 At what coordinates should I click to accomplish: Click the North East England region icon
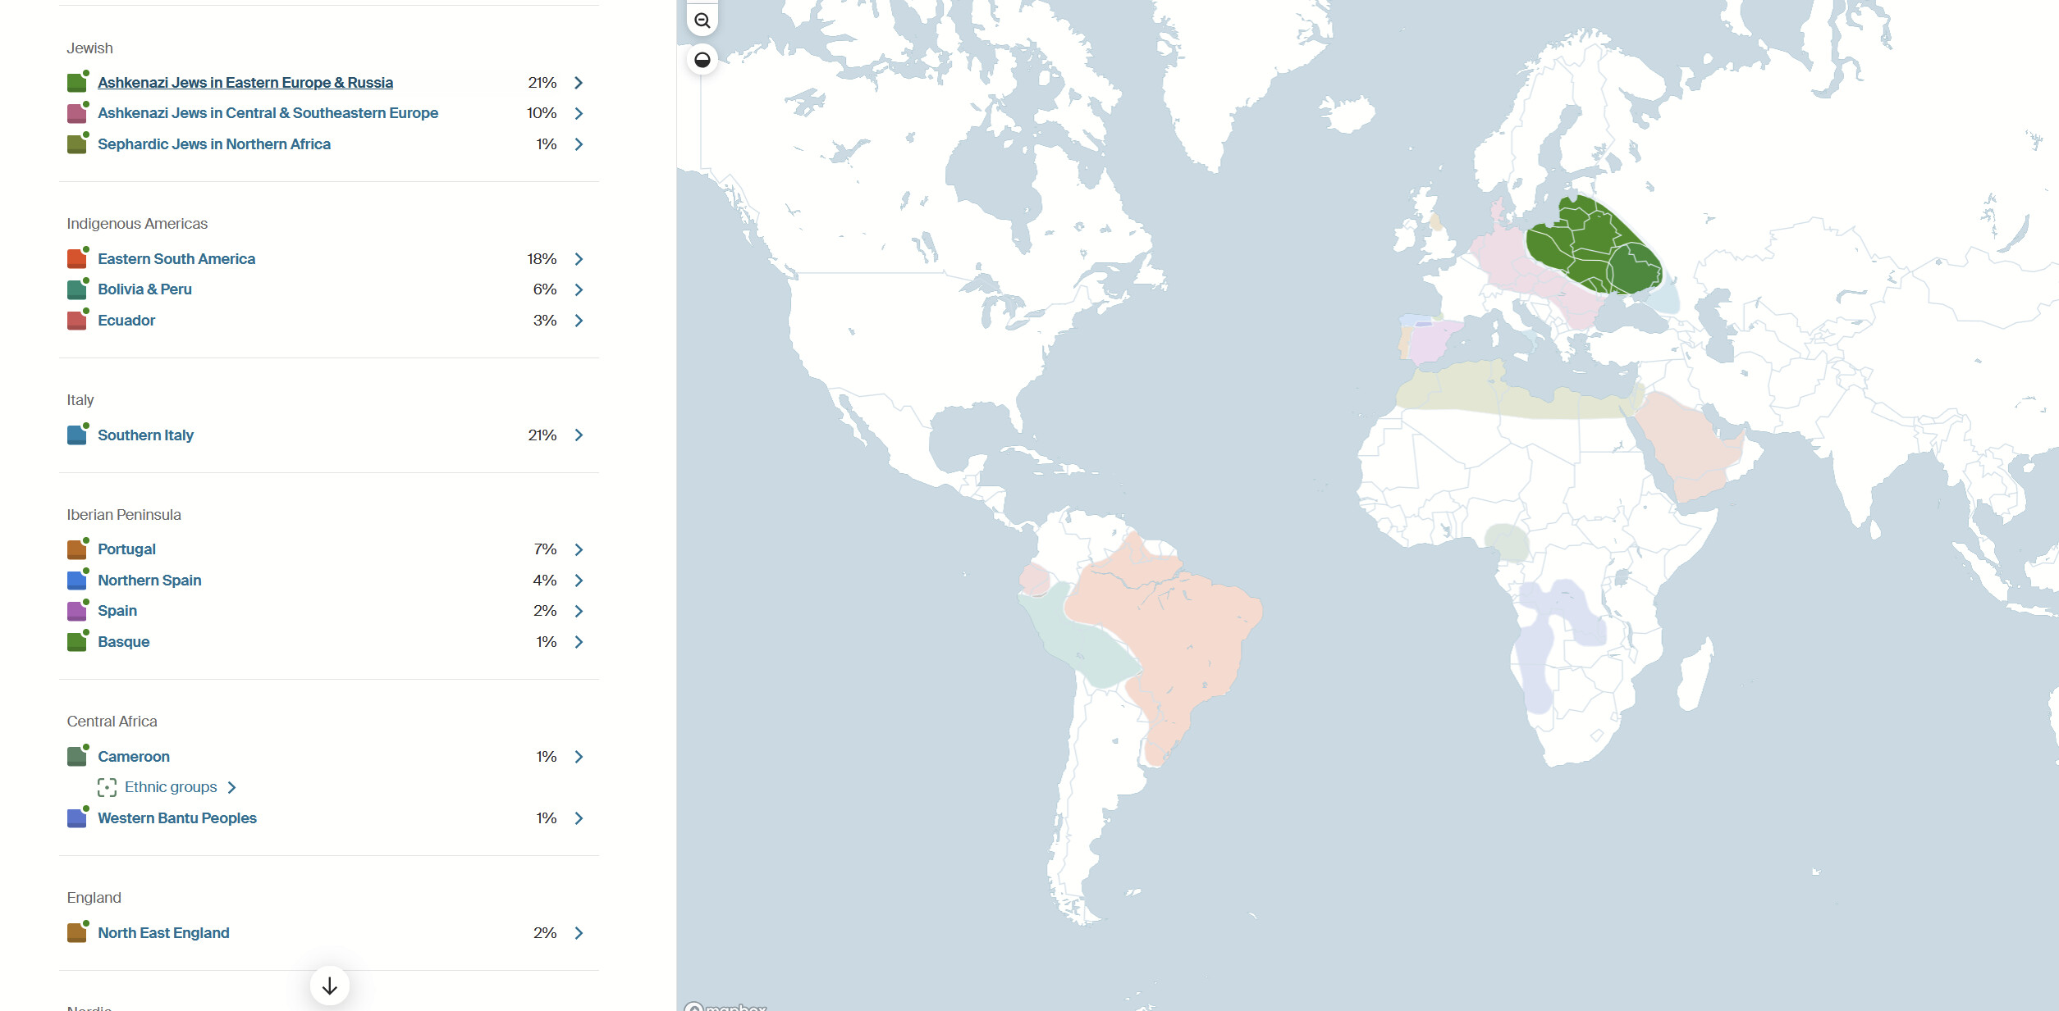coord(77,933)
